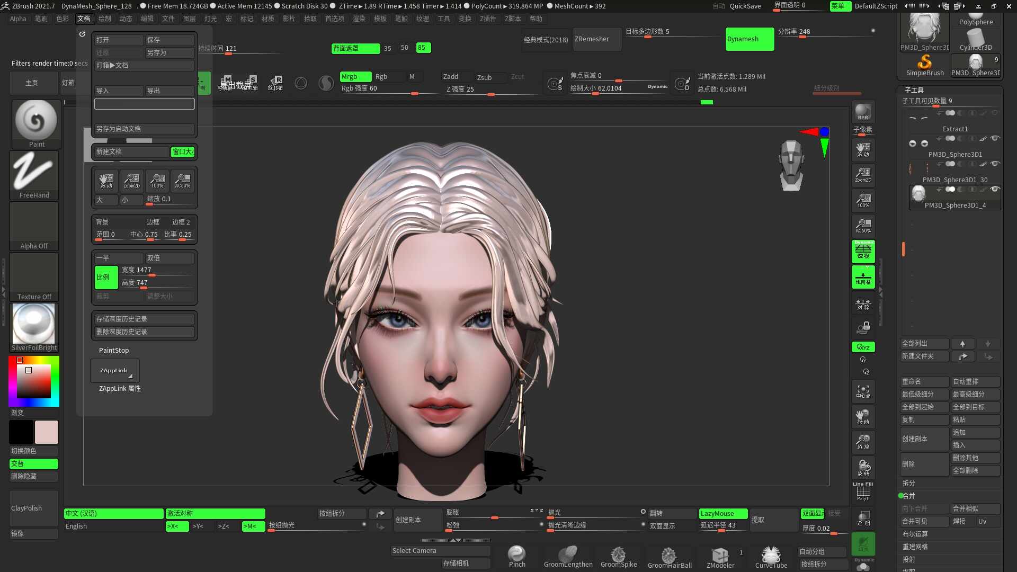Click the 另存为 (Save As) button
1017x572 pixels.
pyautogui.click(x=169, y=52)
